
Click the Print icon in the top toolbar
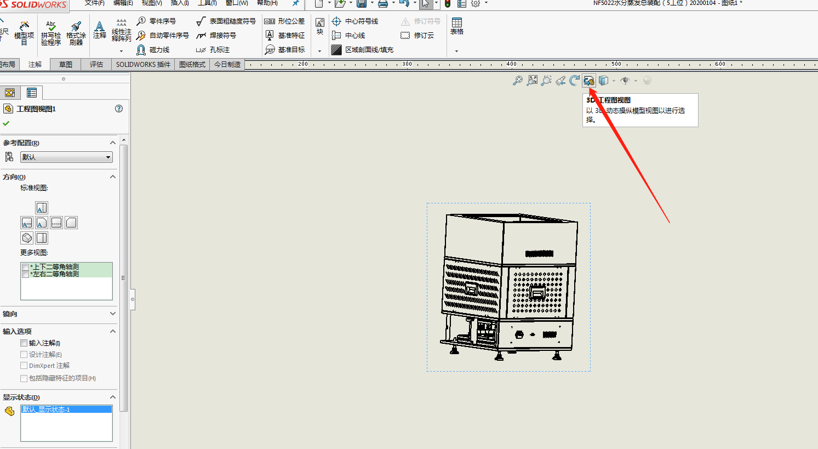click(x=383, y=3)
